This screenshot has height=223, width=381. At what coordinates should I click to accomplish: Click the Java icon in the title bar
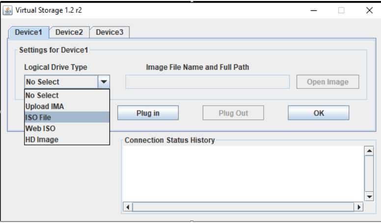point(8,9)
